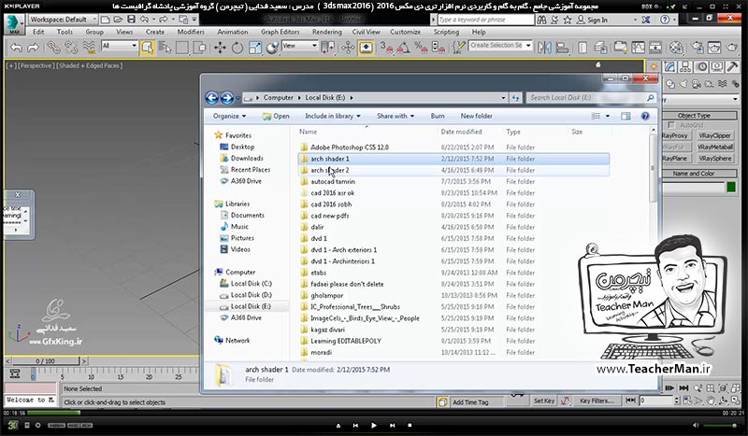
Task: Click Edit Named Selection Sets icon
Action: coord(458,48)
